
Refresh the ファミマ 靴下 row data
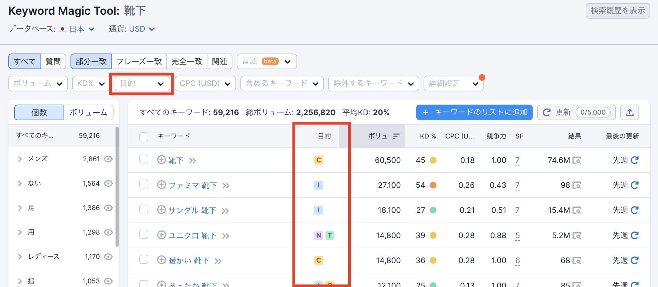pyautogui.click(x=635, y=185)
